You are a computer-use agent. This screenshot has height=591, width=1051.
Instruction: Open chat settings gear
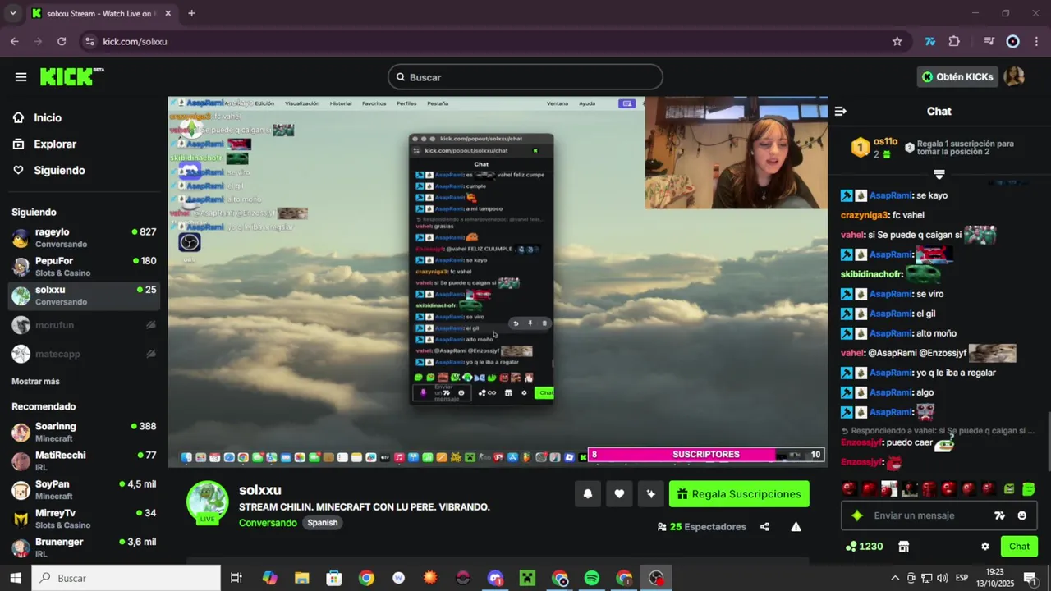pyautogui.click(x=985, y=547)
